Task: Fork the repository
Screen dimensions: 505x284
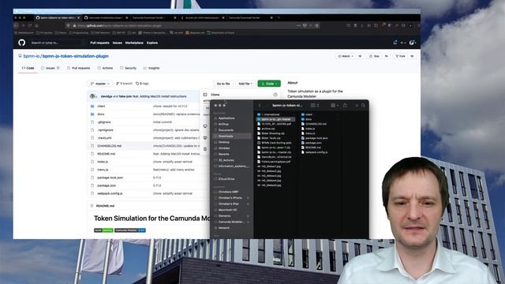Action: click(401, 56)
